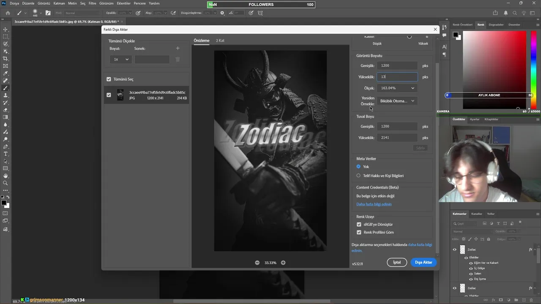Activate the Crop tool
Image resolution: width=541 pixels, height=304 pixels.
5,59
